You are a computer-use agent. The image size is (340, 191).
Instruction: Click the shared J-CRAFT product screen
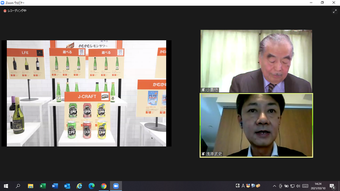tap(87, 93)
